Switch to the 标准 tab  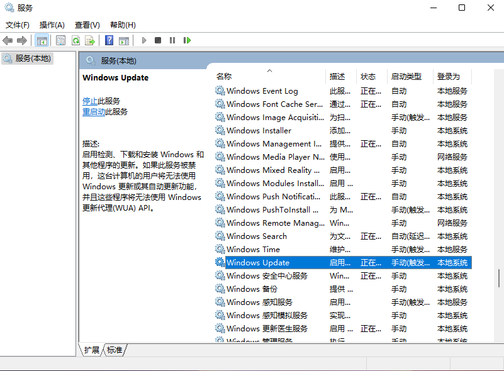(x=115, y=350)
